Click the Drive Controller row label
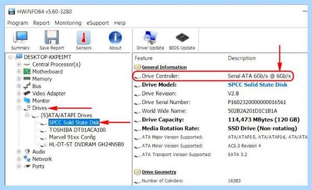Screen dimensions: 312x190 point(160,76)
